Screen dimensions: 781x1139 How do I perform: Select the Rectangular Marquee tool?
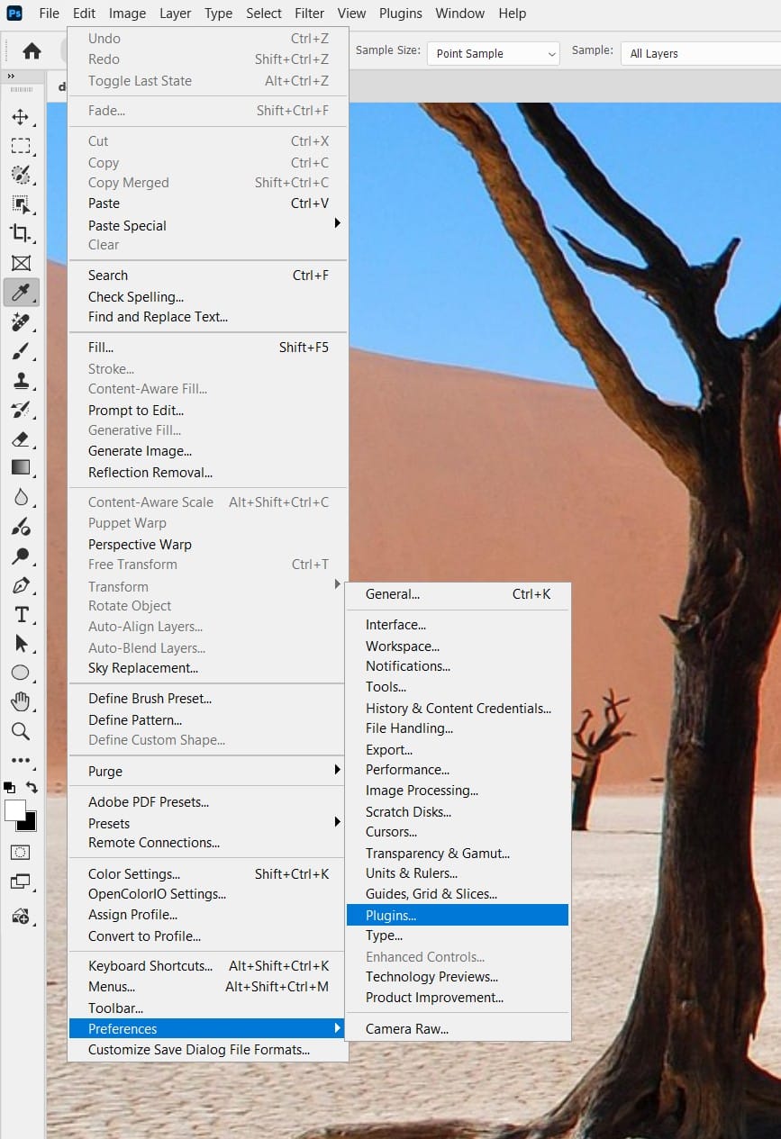pyautogui.click(x=21, y=146)
